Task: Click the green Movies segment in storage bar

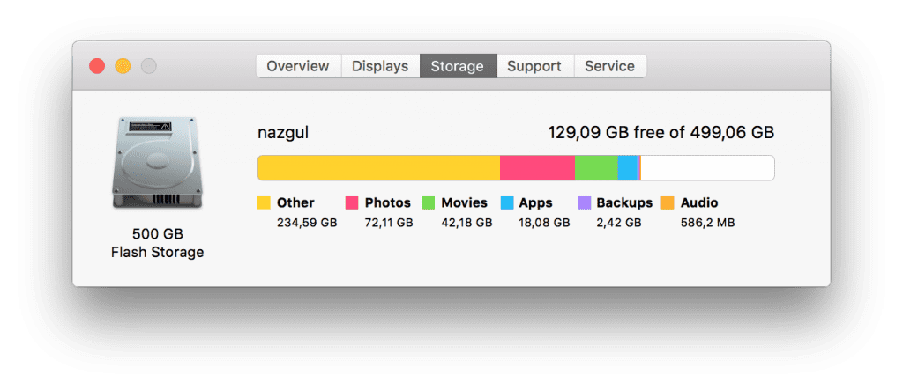Action: (x=596, y=168)
